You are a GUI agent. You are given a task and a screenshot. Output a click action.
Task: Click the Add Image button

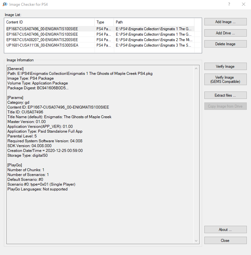coord(225,22)
